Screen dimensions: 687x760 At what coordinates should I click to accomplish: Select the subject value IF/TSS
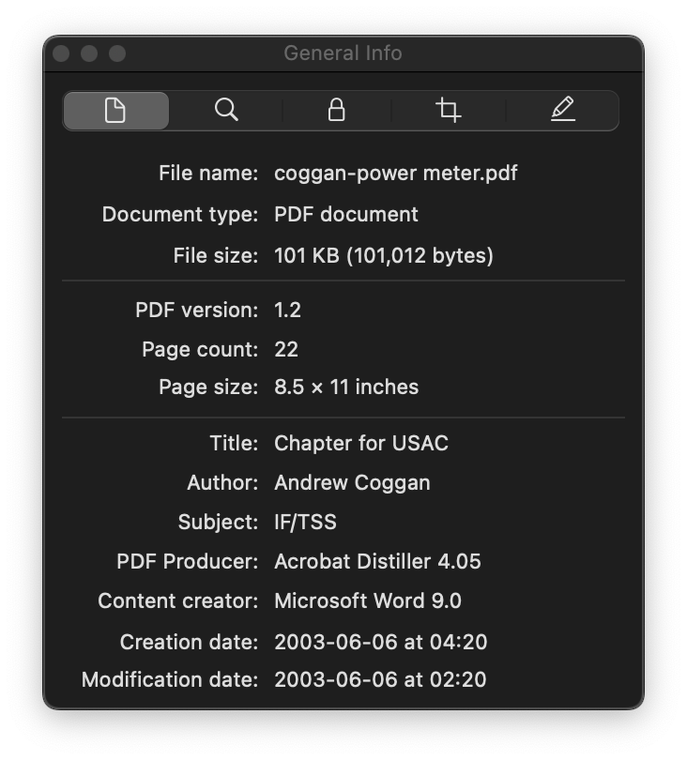pos(305,522)
